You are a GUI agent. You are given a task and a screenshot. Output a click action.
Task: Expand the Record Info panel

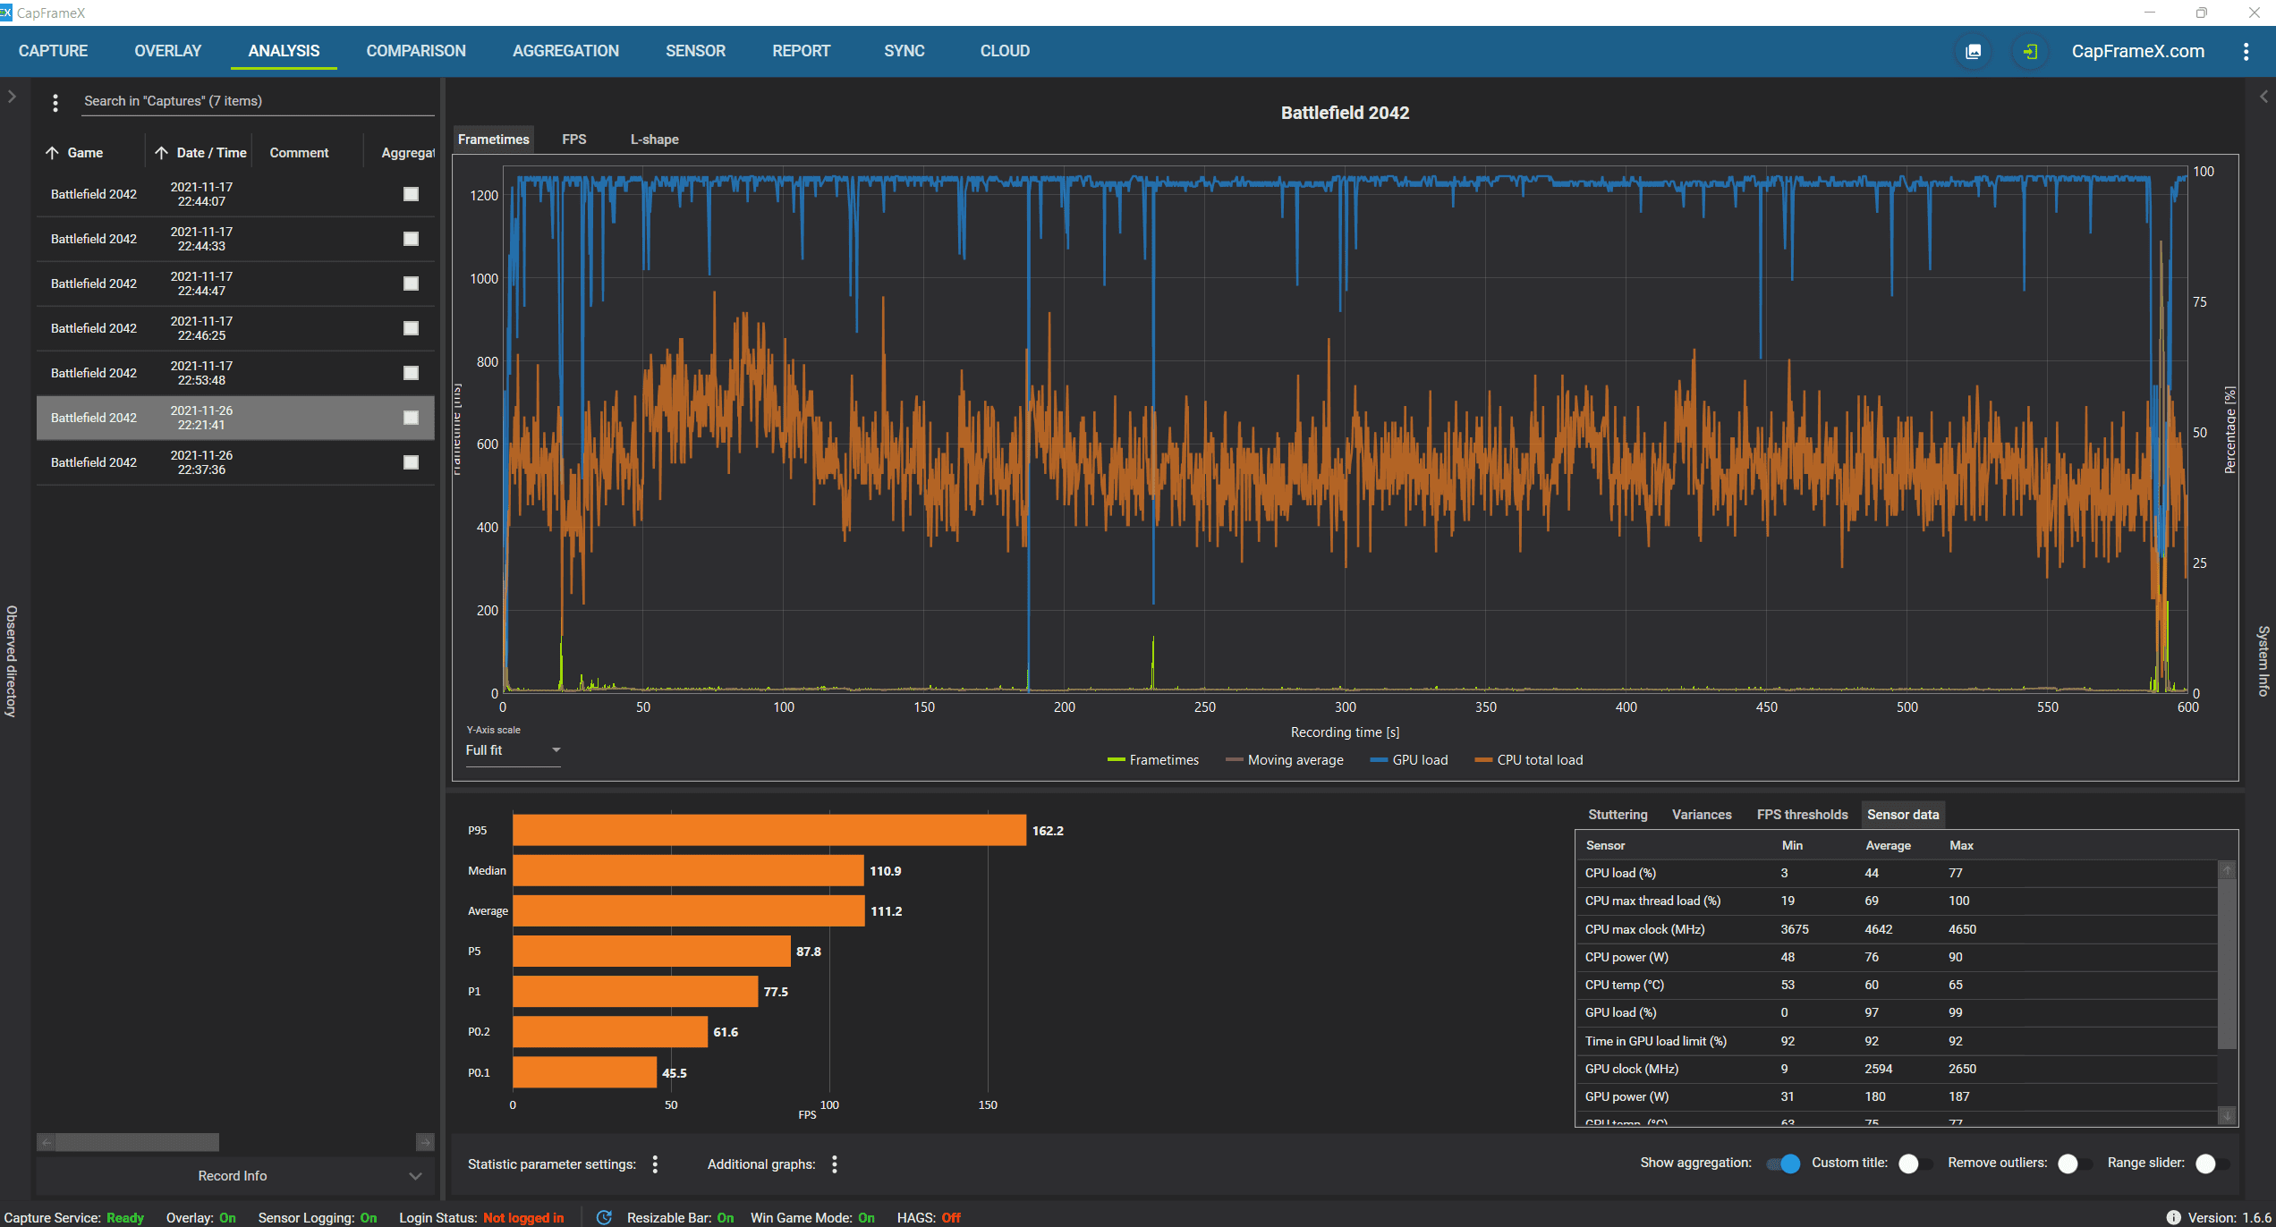[234, 1176]
